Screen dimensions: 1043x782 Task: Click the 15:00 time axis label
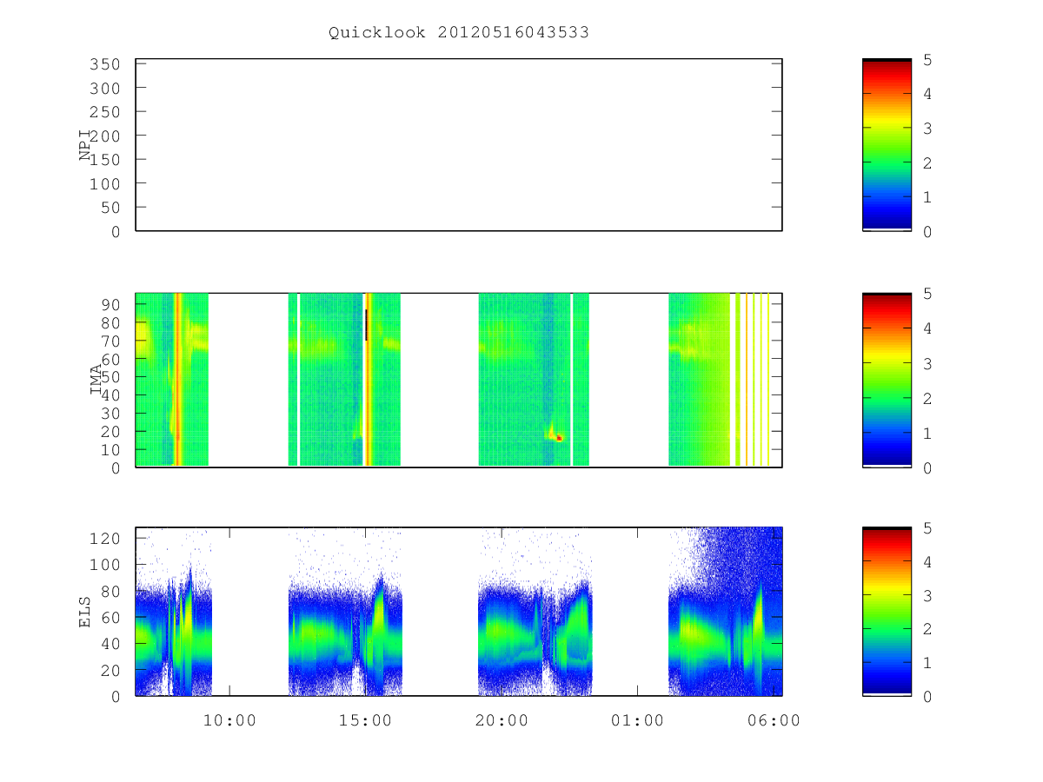click(x=366, y=720)
